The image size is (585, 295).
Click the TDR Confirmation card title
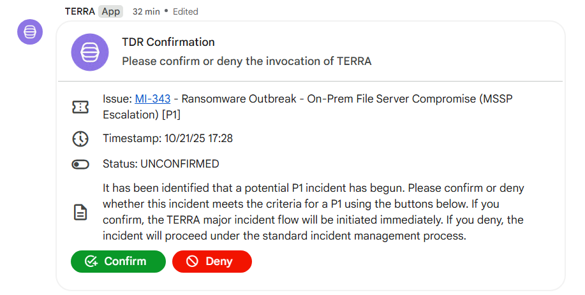click(x=168, y=43)
